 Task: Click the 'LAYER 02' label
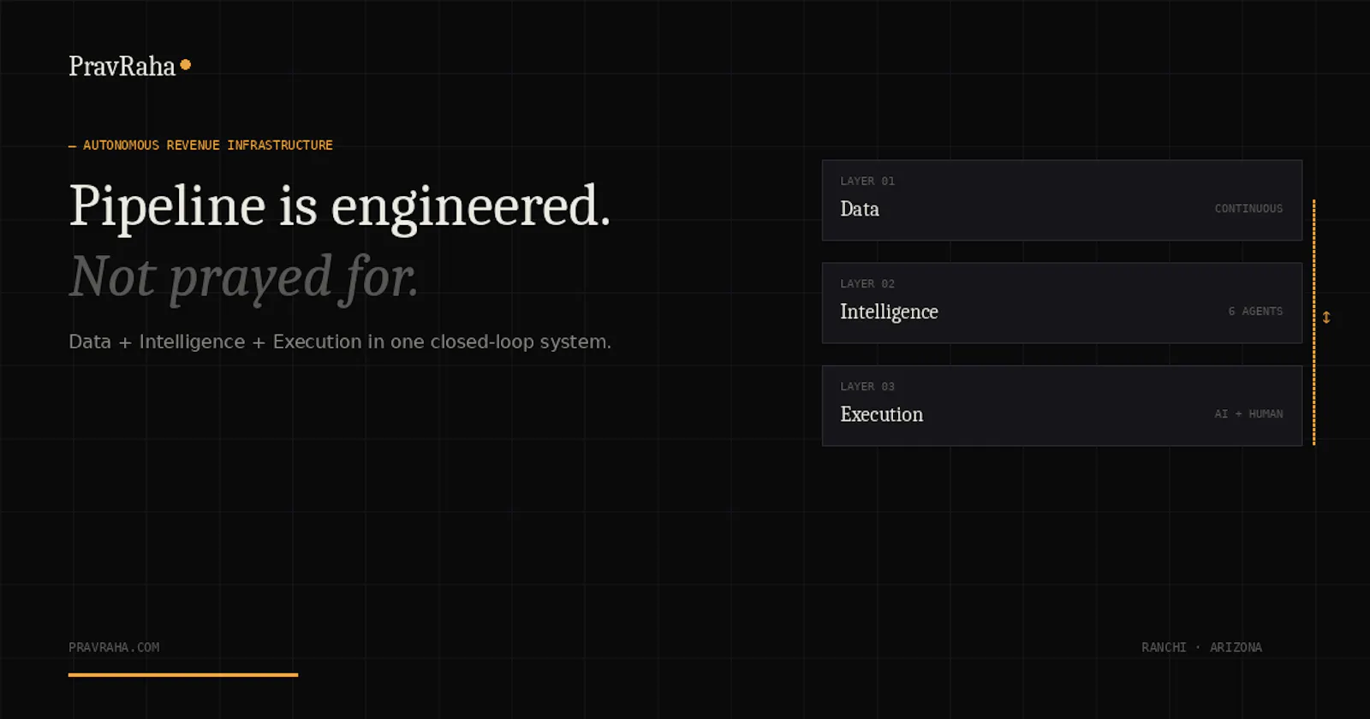coord(867,284)
